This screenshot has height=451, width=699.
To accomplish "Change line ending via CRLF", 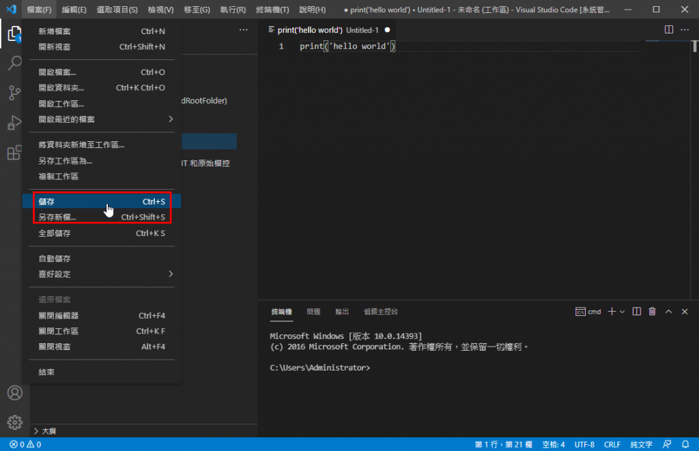I will click(x=612, y=444).
